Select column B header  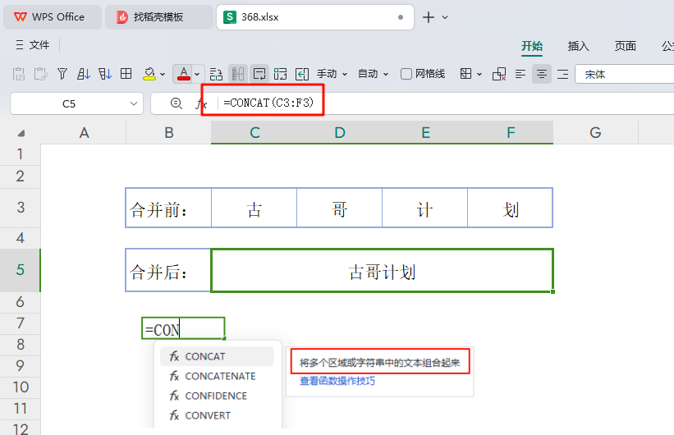(x=168, y=132)
